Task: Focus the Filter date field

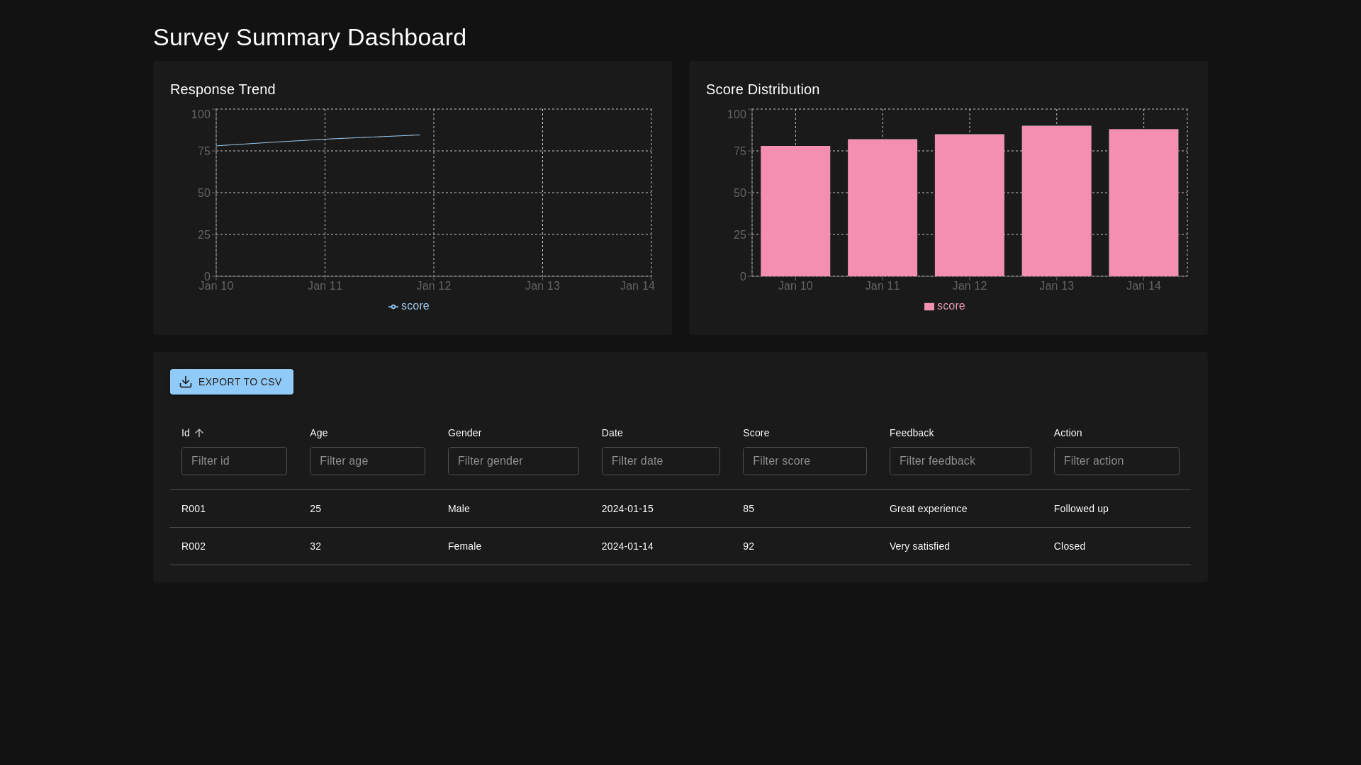Action: [661, 461]
